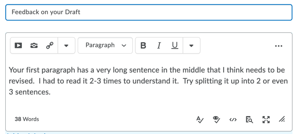
Task: Click the Insert Quicklink chain icon
Action: tap(50, 45)
